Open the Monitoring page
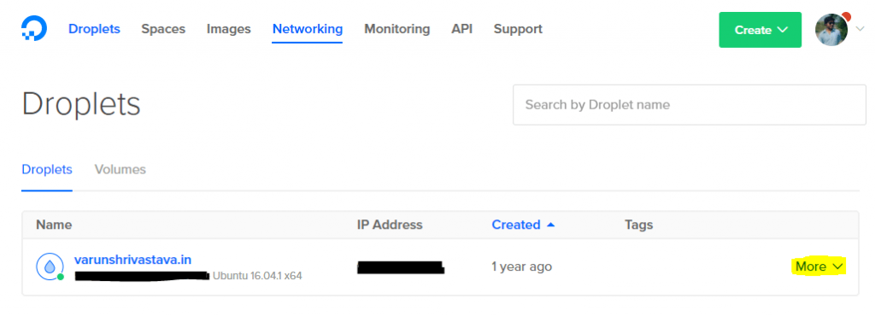 coord(397,29)
